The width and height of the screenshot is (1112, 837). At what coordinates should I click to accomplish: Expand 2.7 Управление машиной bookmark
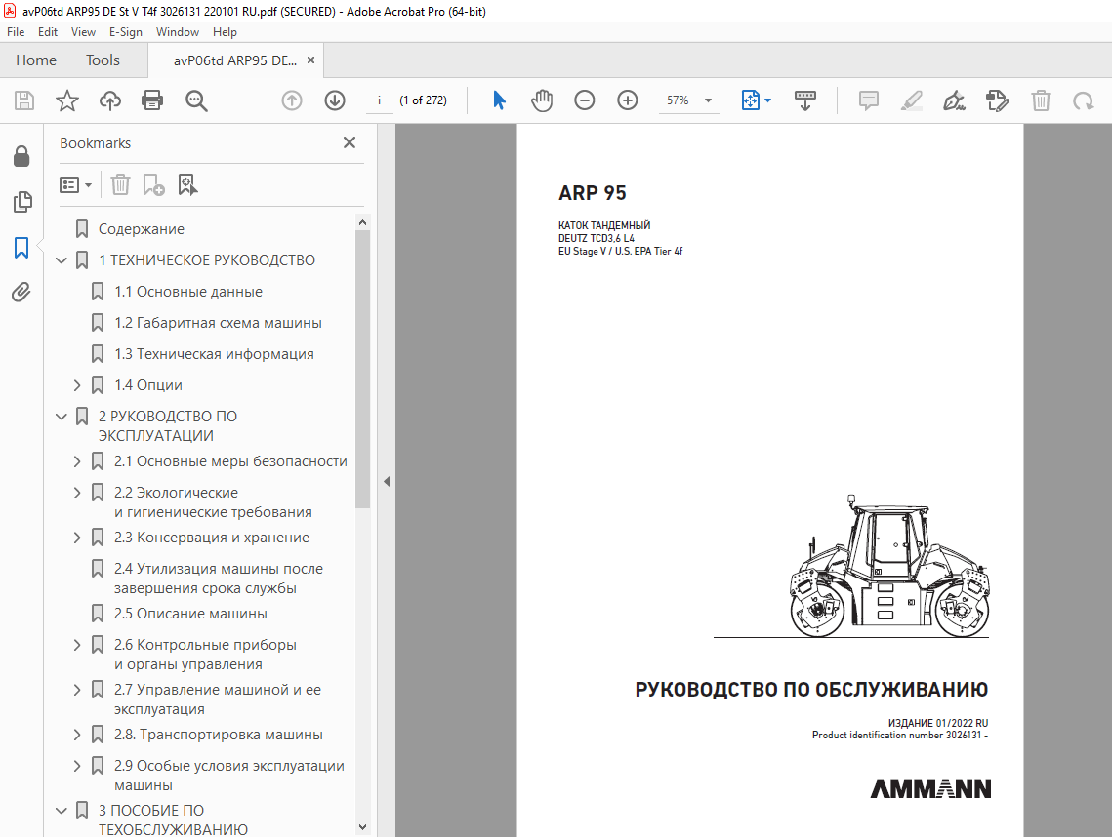coord(77,690)
